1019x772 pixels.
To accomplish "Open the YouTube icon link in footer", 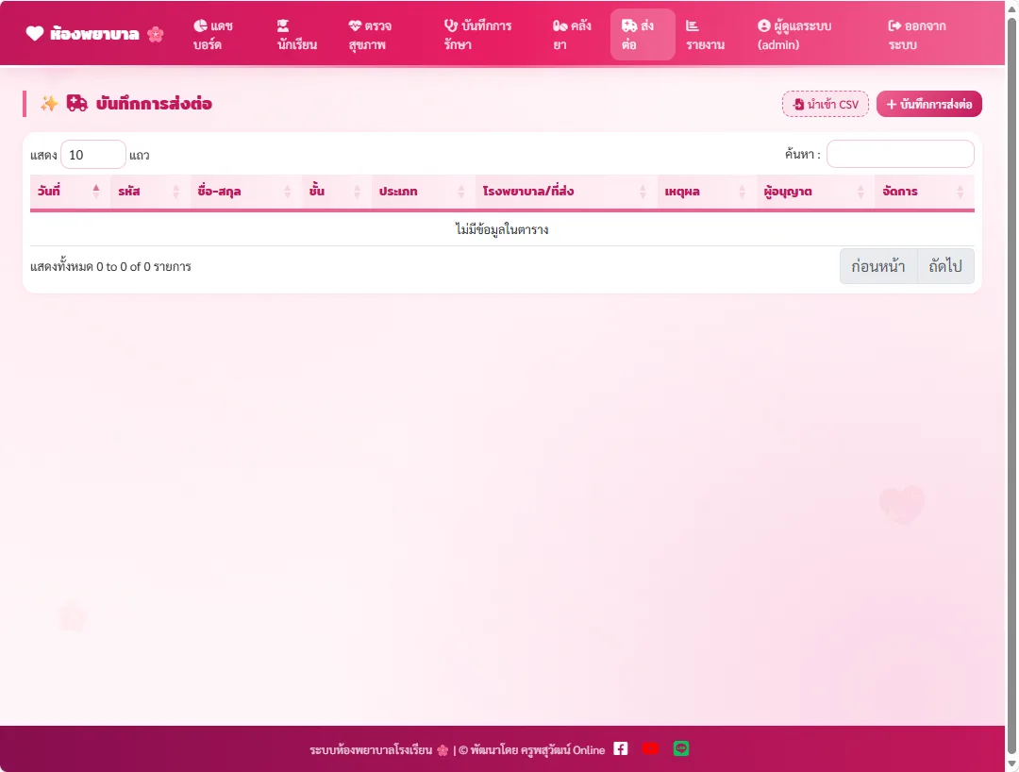I will (x=650, y=748).
